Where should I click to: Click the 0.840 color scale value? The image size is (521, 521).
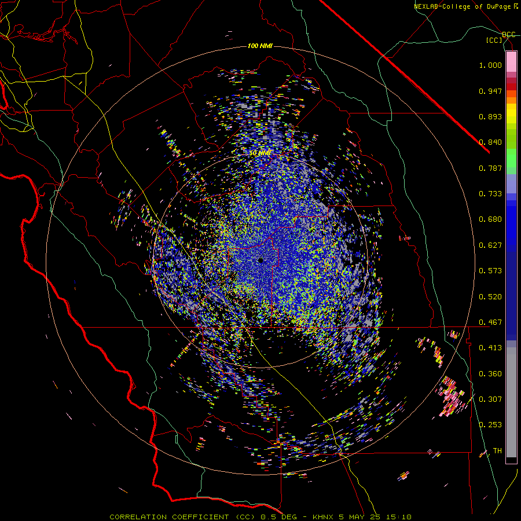490,142
